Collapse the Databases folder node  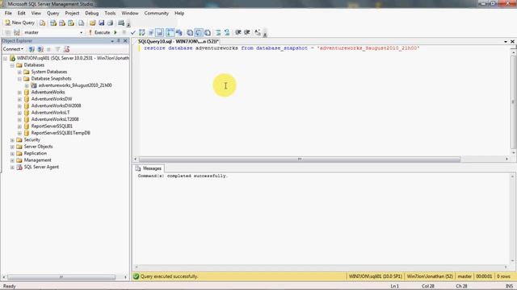pos(12,65)
